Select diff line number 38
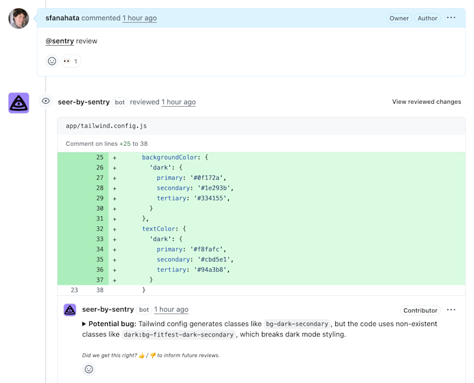 (x=100, y=290)
